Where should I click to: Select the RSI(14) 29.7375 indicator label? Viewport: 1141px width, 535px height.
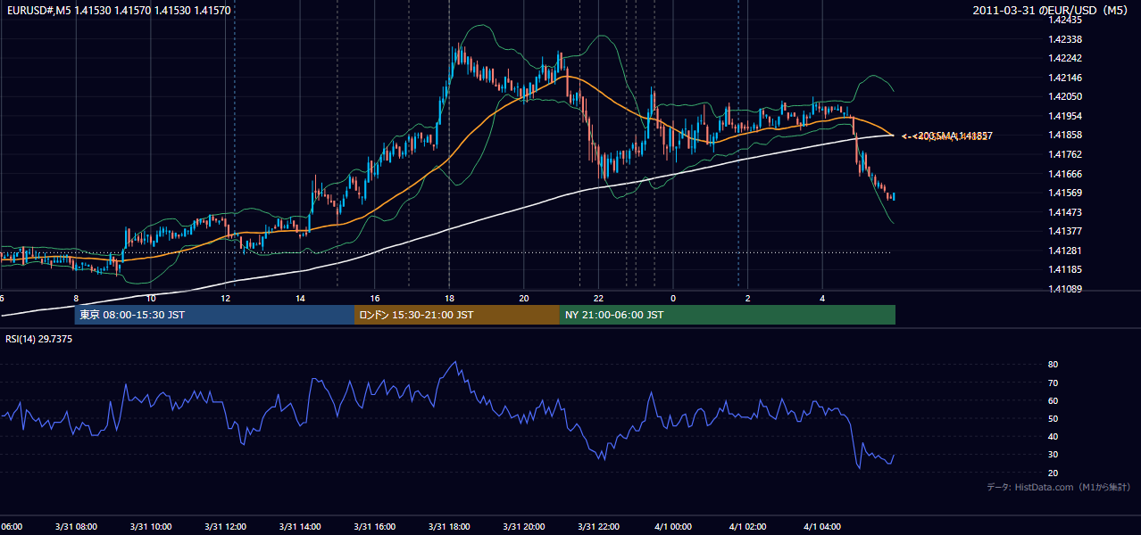point(39,339)
